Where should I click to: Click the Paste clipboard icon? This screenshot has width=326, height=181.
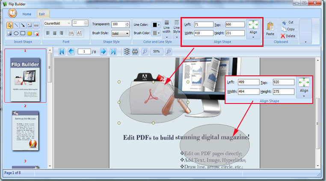tap(270, 29)
